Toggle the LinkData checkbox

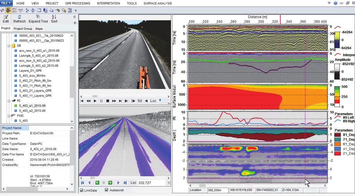pyautogui.click(x=82, y=190)
